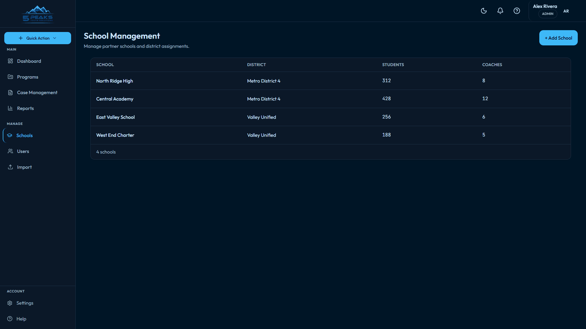Click student count 428
This screenshot has height=329, width=586.
[x=386, y=98]
